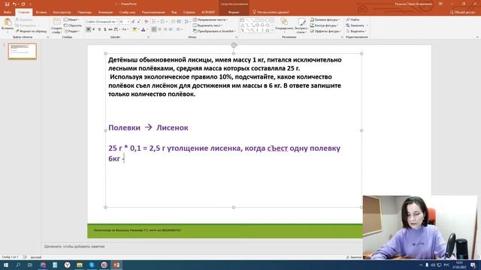Toggle text shadow
Image resolution: width=481 pixels, height=270 pixels.
click(x=105, y=29)
